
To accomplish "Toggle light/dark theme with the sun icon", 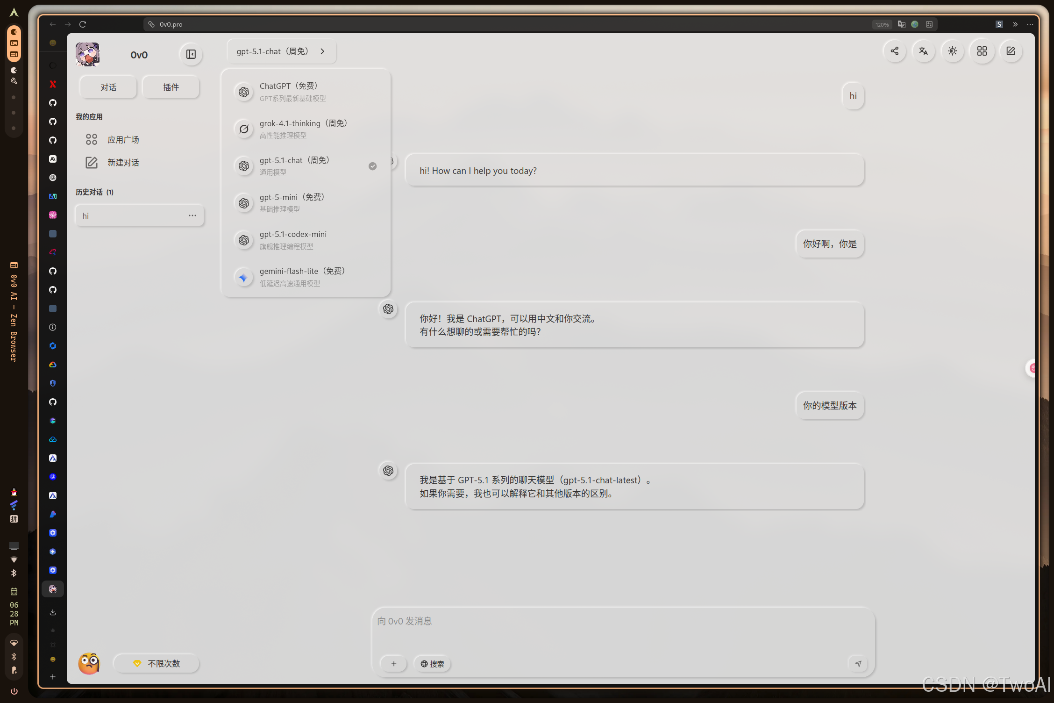I will click(953, 51).
